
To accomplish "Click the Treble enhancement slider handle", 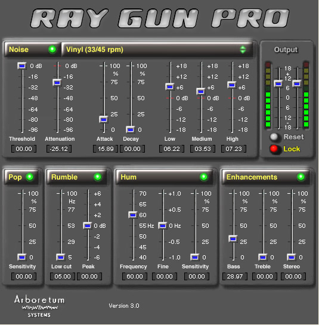I will pyautogui.click(x=262, y=257).
